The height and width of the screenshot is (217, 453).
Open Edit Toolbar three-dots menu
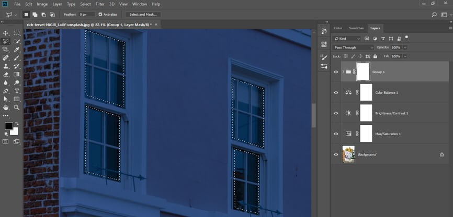(5, 116)
